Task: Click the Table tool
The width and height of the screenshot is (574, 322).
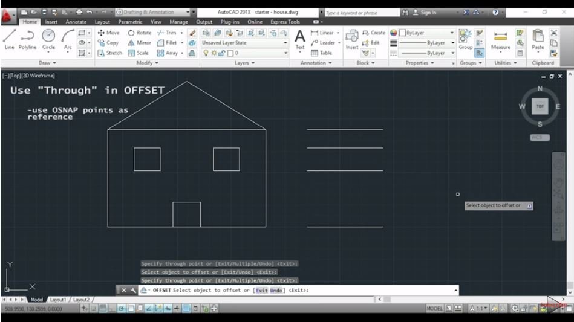Action: click(x=321, y=53)
